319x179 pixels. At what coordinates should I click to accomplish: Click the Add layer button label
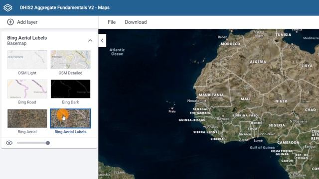[27, 22]
